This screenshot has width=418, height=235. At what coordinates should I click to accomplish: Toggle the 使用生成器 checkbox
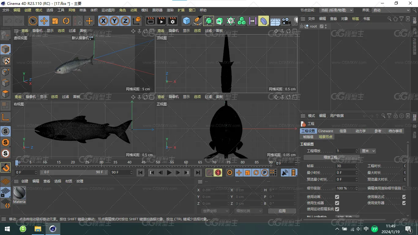click(337, 203)
